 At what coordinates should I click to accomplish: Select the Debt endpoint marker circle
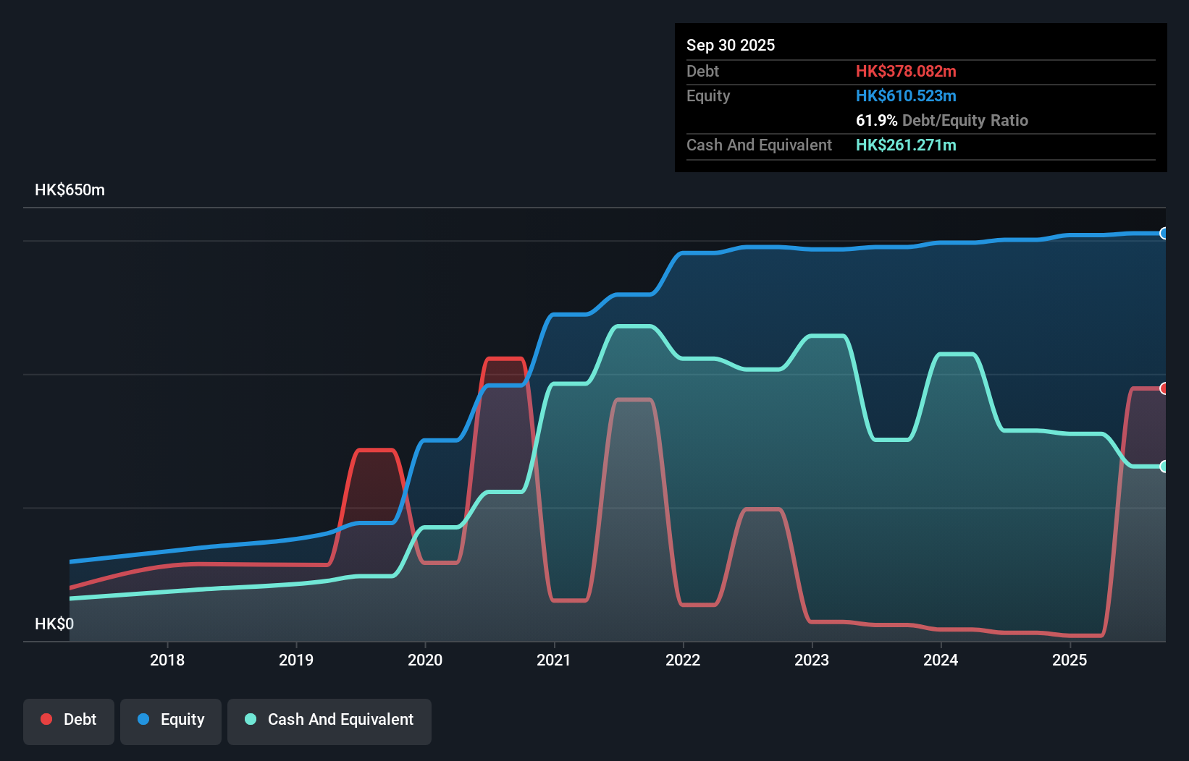1163,388
